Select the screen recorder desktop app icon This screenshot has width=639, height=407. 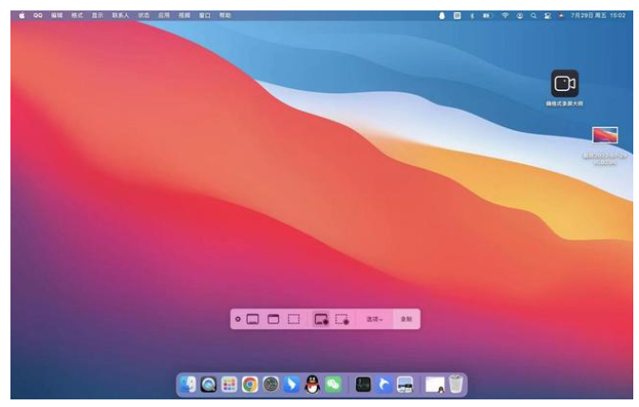(564, 83)
